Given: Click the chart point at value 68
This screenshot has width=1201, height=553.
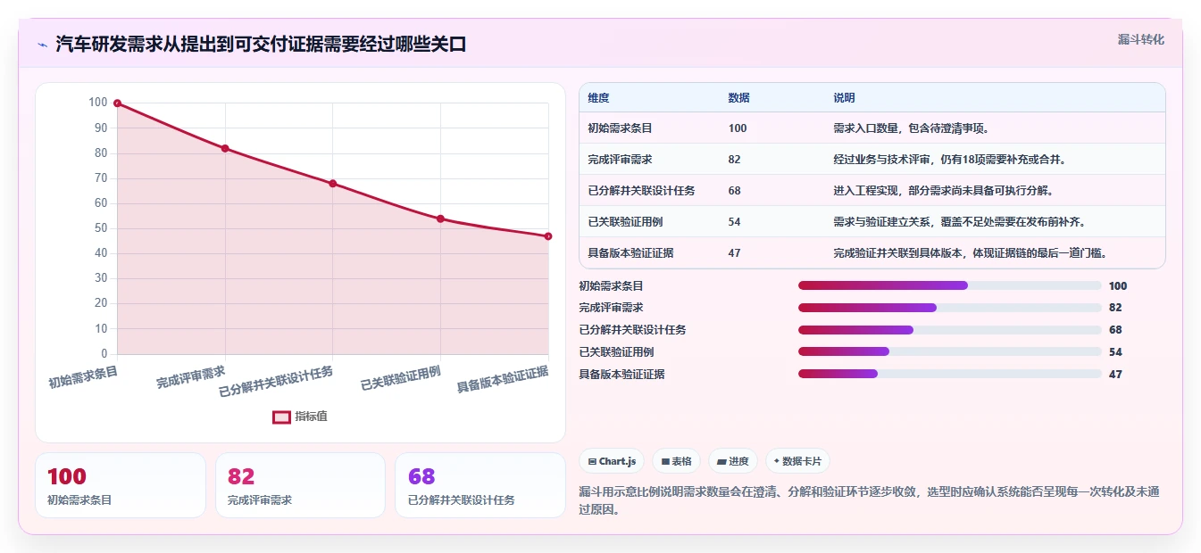Looking at the screenshot, I should pos(332,184).
